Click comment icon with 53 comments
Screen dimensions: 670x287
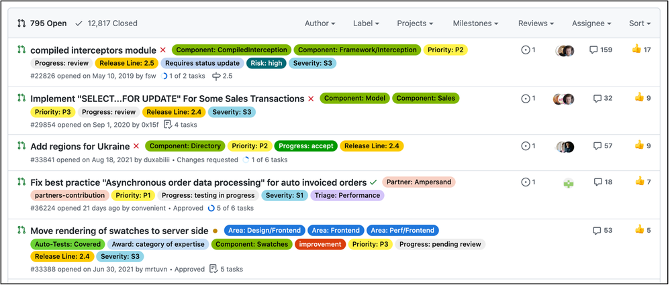pos(597,231)
